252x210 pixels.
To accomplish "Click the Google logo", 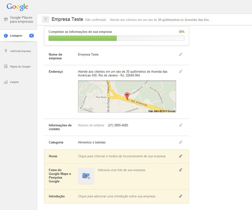I will (x=17, y=7).
